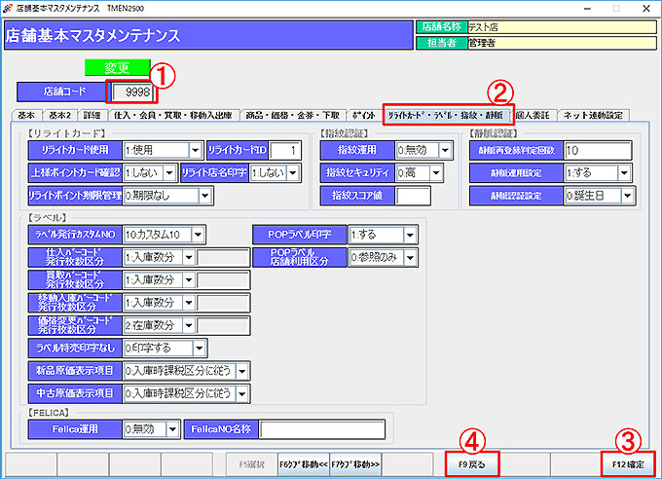662x479 pixels.
Task: Open the 商品・価格・金券・下取 tab
Action: tap(293, 115)
